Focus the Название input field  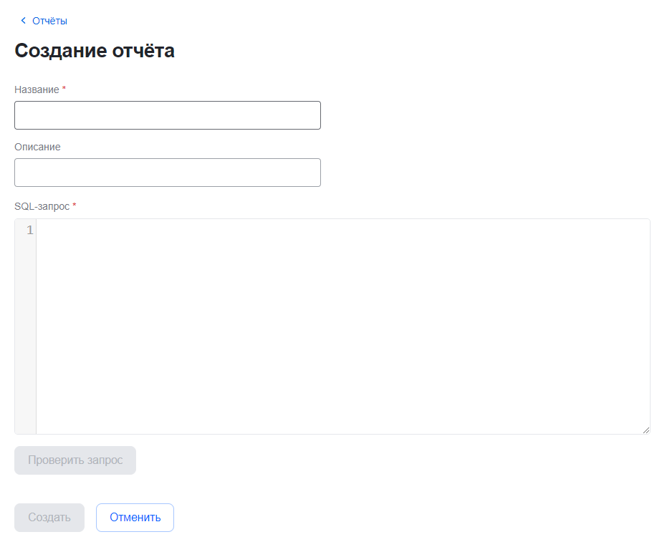pyautogui.click(x=167, y=115)
